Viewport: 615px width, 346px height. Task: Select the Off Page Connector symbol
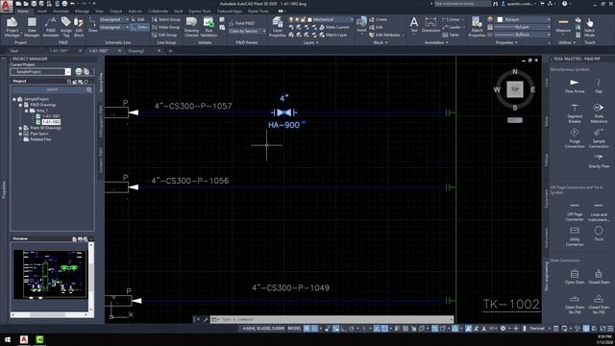(575, 211)
